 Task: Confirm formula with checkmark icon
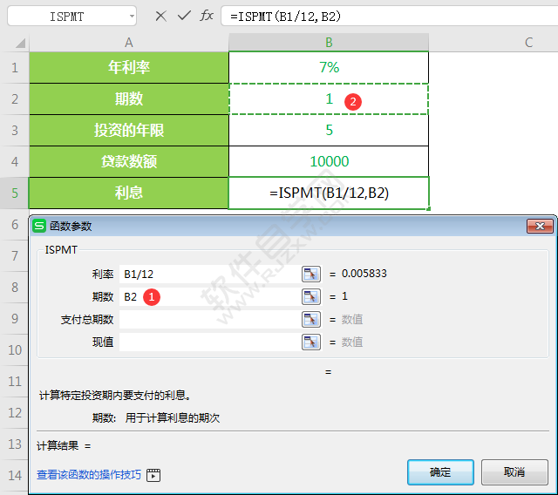pos(184,16)
